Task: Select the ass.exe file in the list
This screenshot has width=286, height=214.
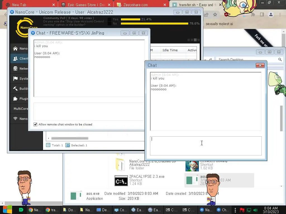Action: click(219, 180)
